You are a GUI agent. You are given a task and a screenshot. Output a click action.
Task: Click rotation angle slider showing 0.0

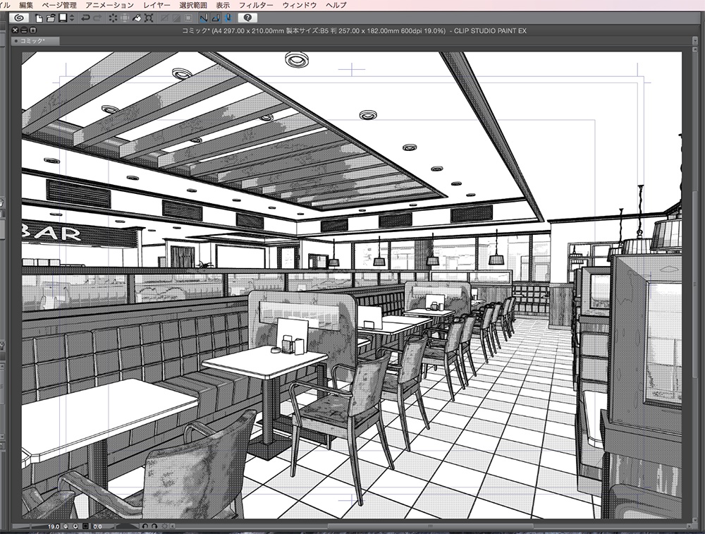click(x=115, y=526)
